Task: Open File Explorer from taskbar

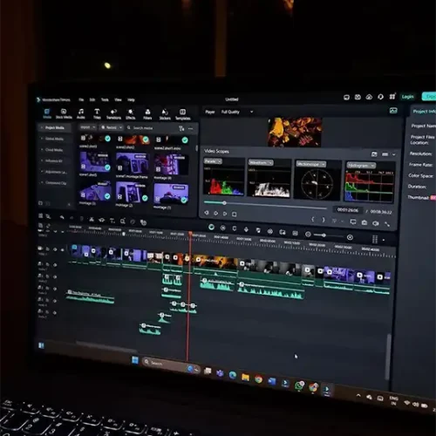Action: (245, 377)
